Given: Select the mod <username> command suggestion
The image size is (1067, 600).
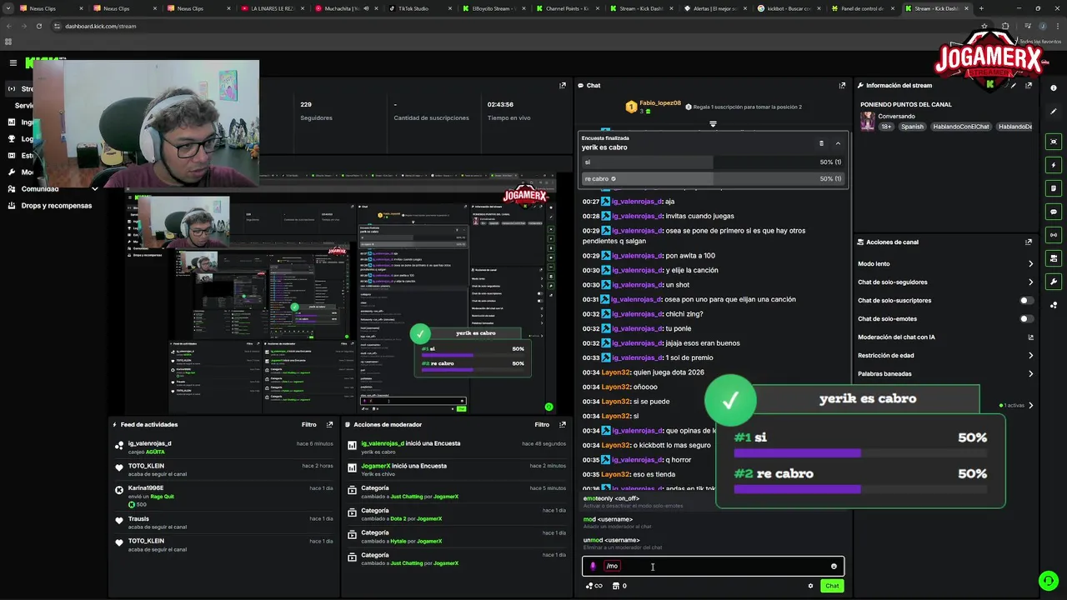Looking at the screenshot, I should point(713,522).
